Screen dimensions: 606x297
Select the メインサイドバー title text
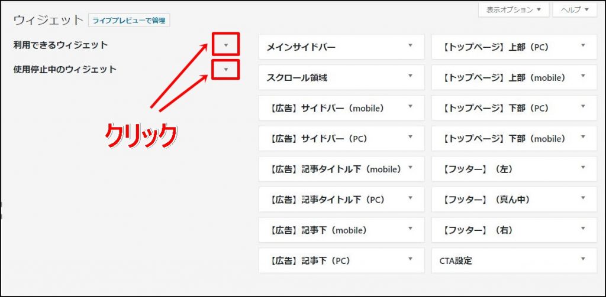[301, 47]
